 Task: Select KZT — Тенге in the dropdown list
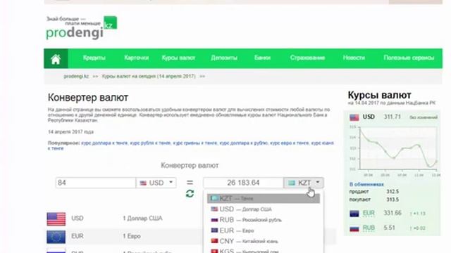(x=264, y=198)
